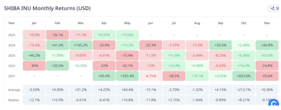
Task: Select the Average row label
Action: click(13, 90)
